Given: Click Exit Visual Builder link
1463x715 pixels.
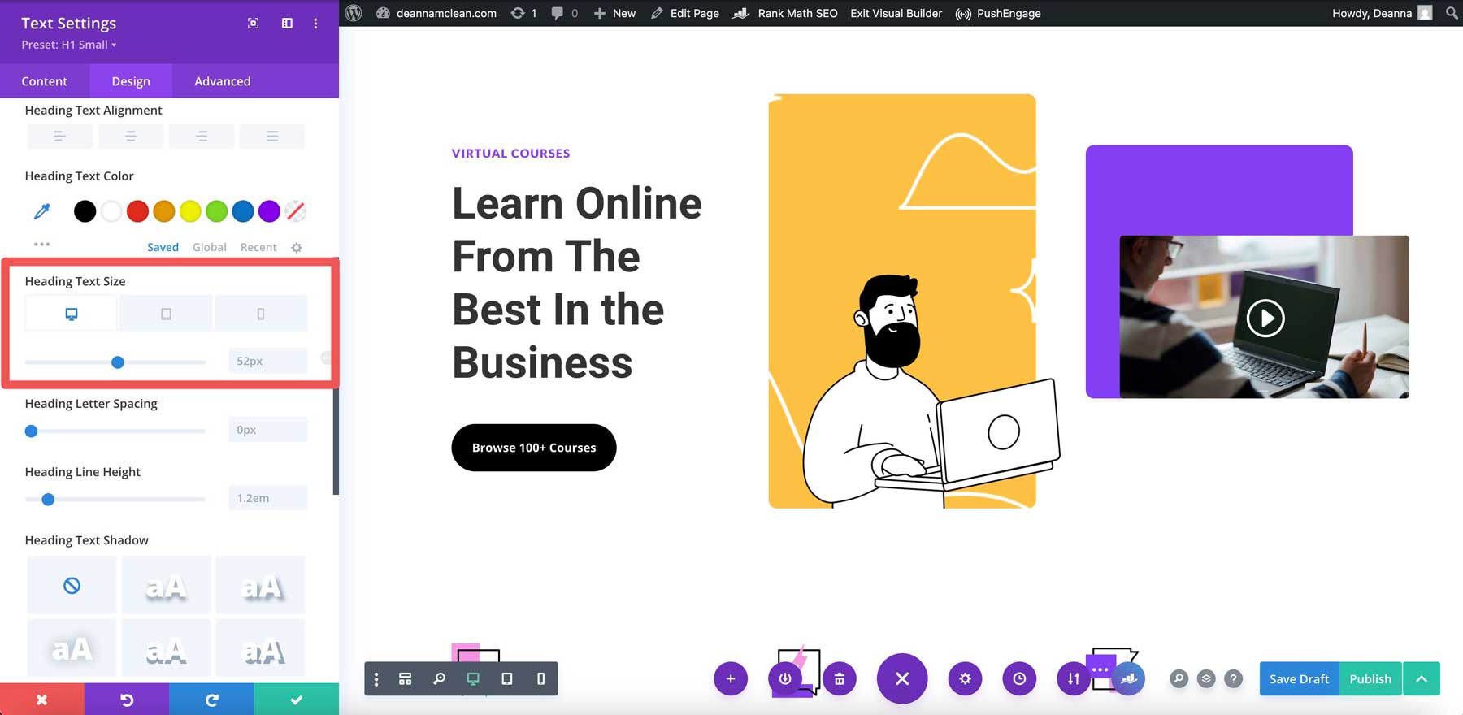Looking at the screenshot, I should click(896, 13).
